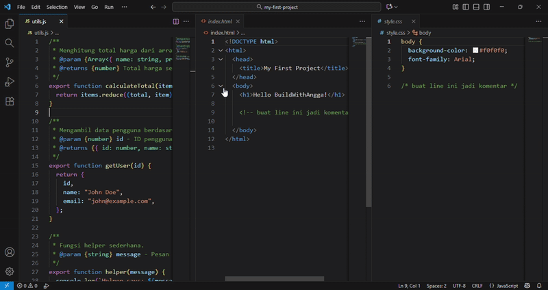This screenshot has height=290, width=548.
Task: Toggle the primary side bar
Action: [x=466, y=7]
